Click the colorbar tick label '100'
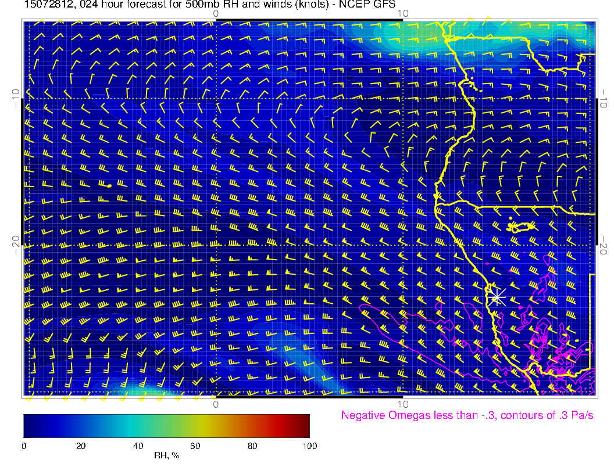Viewport: 614px width, 474px height. (310, 446)
